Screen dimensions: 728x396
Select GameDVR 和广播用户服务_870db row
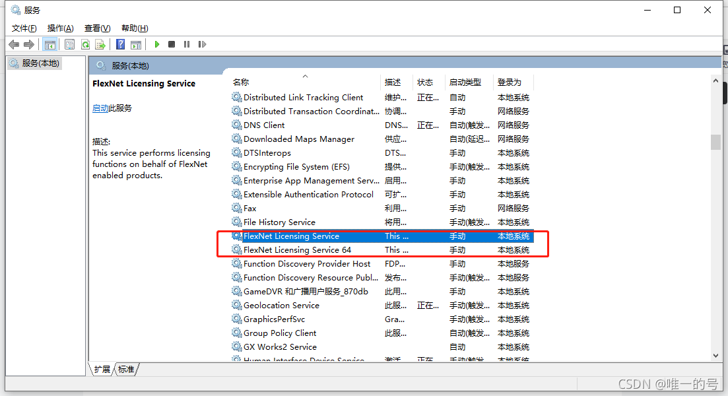tap(382, 292)
